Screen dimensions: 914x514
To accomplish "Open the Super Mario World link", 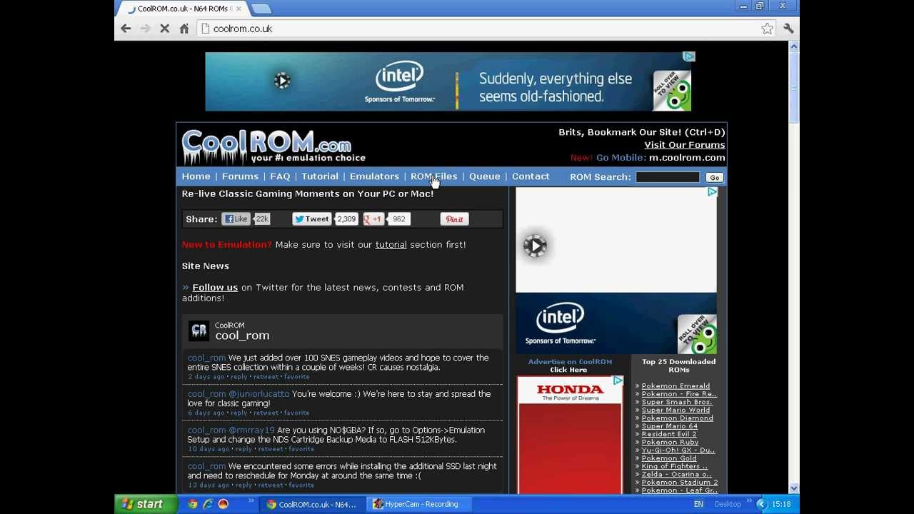I will click(x=676, y=410).
